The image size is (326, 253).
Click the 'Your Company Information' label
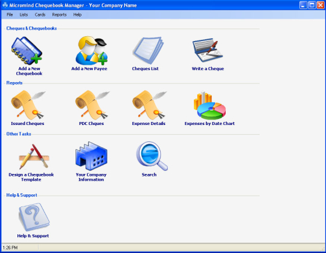(91, 177)
